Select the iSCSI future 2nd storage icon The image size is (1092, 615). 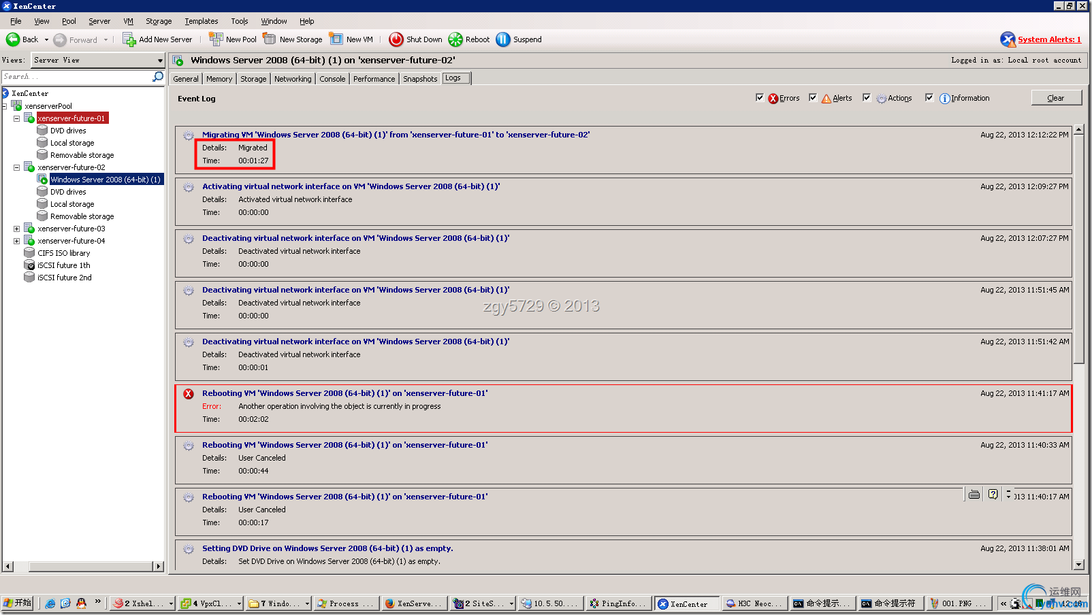tap(29, 277)
